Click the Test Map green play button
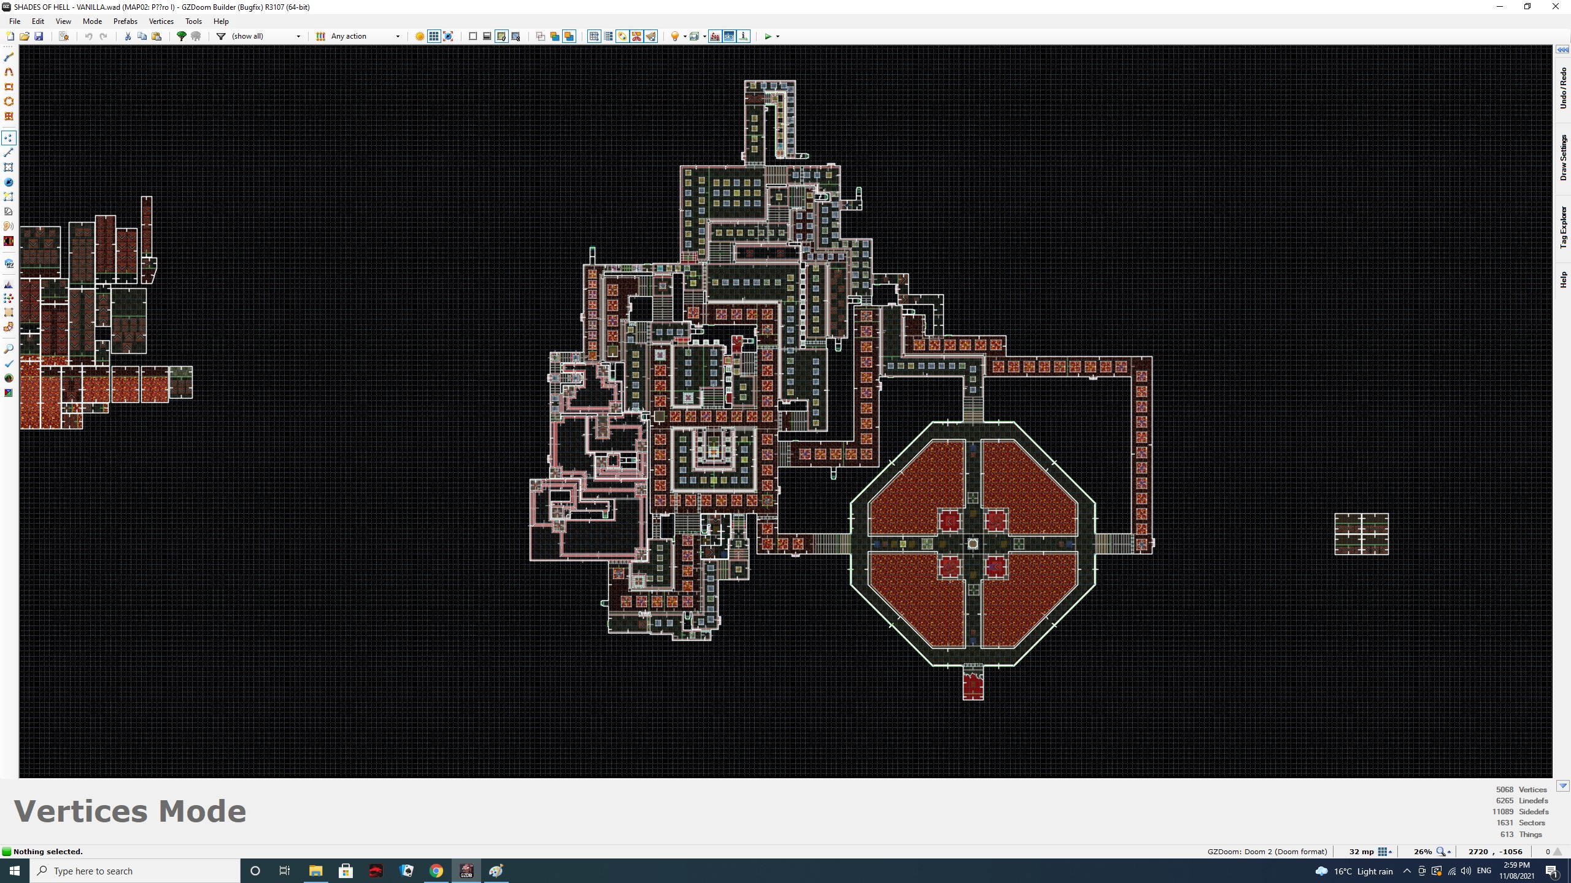1571x883 pixels. (768, 36)
